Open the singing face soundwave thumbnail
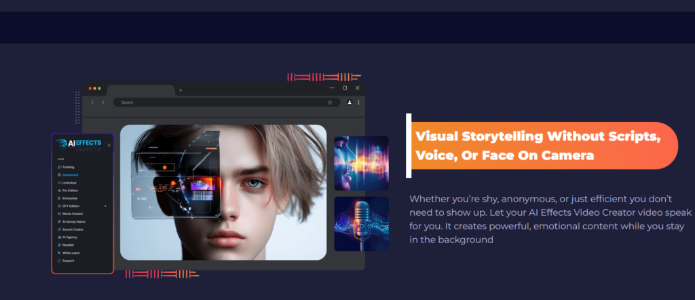695x300 pixels. [361, 163]
